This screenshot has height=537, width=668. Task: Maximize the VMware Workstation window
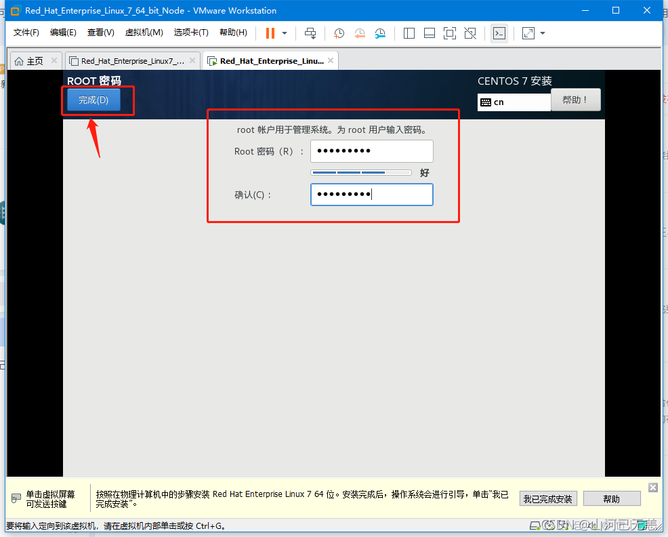[x=616, y=10]
